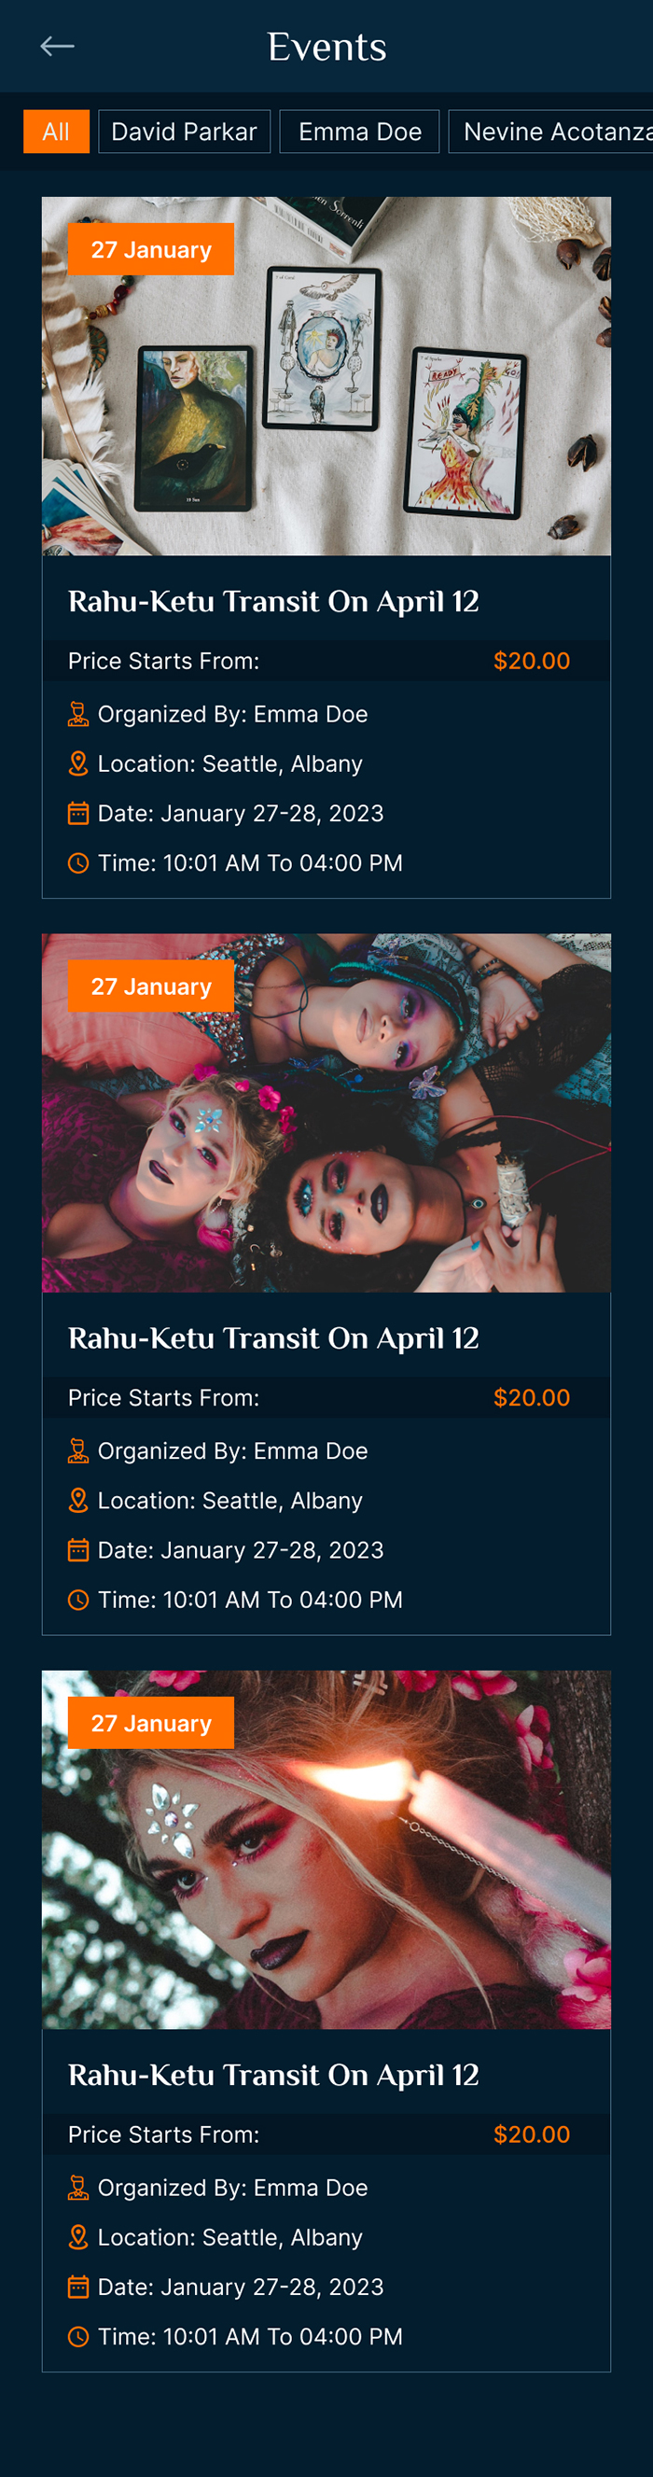The width and height of the screenshot is (653, 2477).
Task: Open second Rahu-Ketu Transit event title
Action: [273, 1338]
